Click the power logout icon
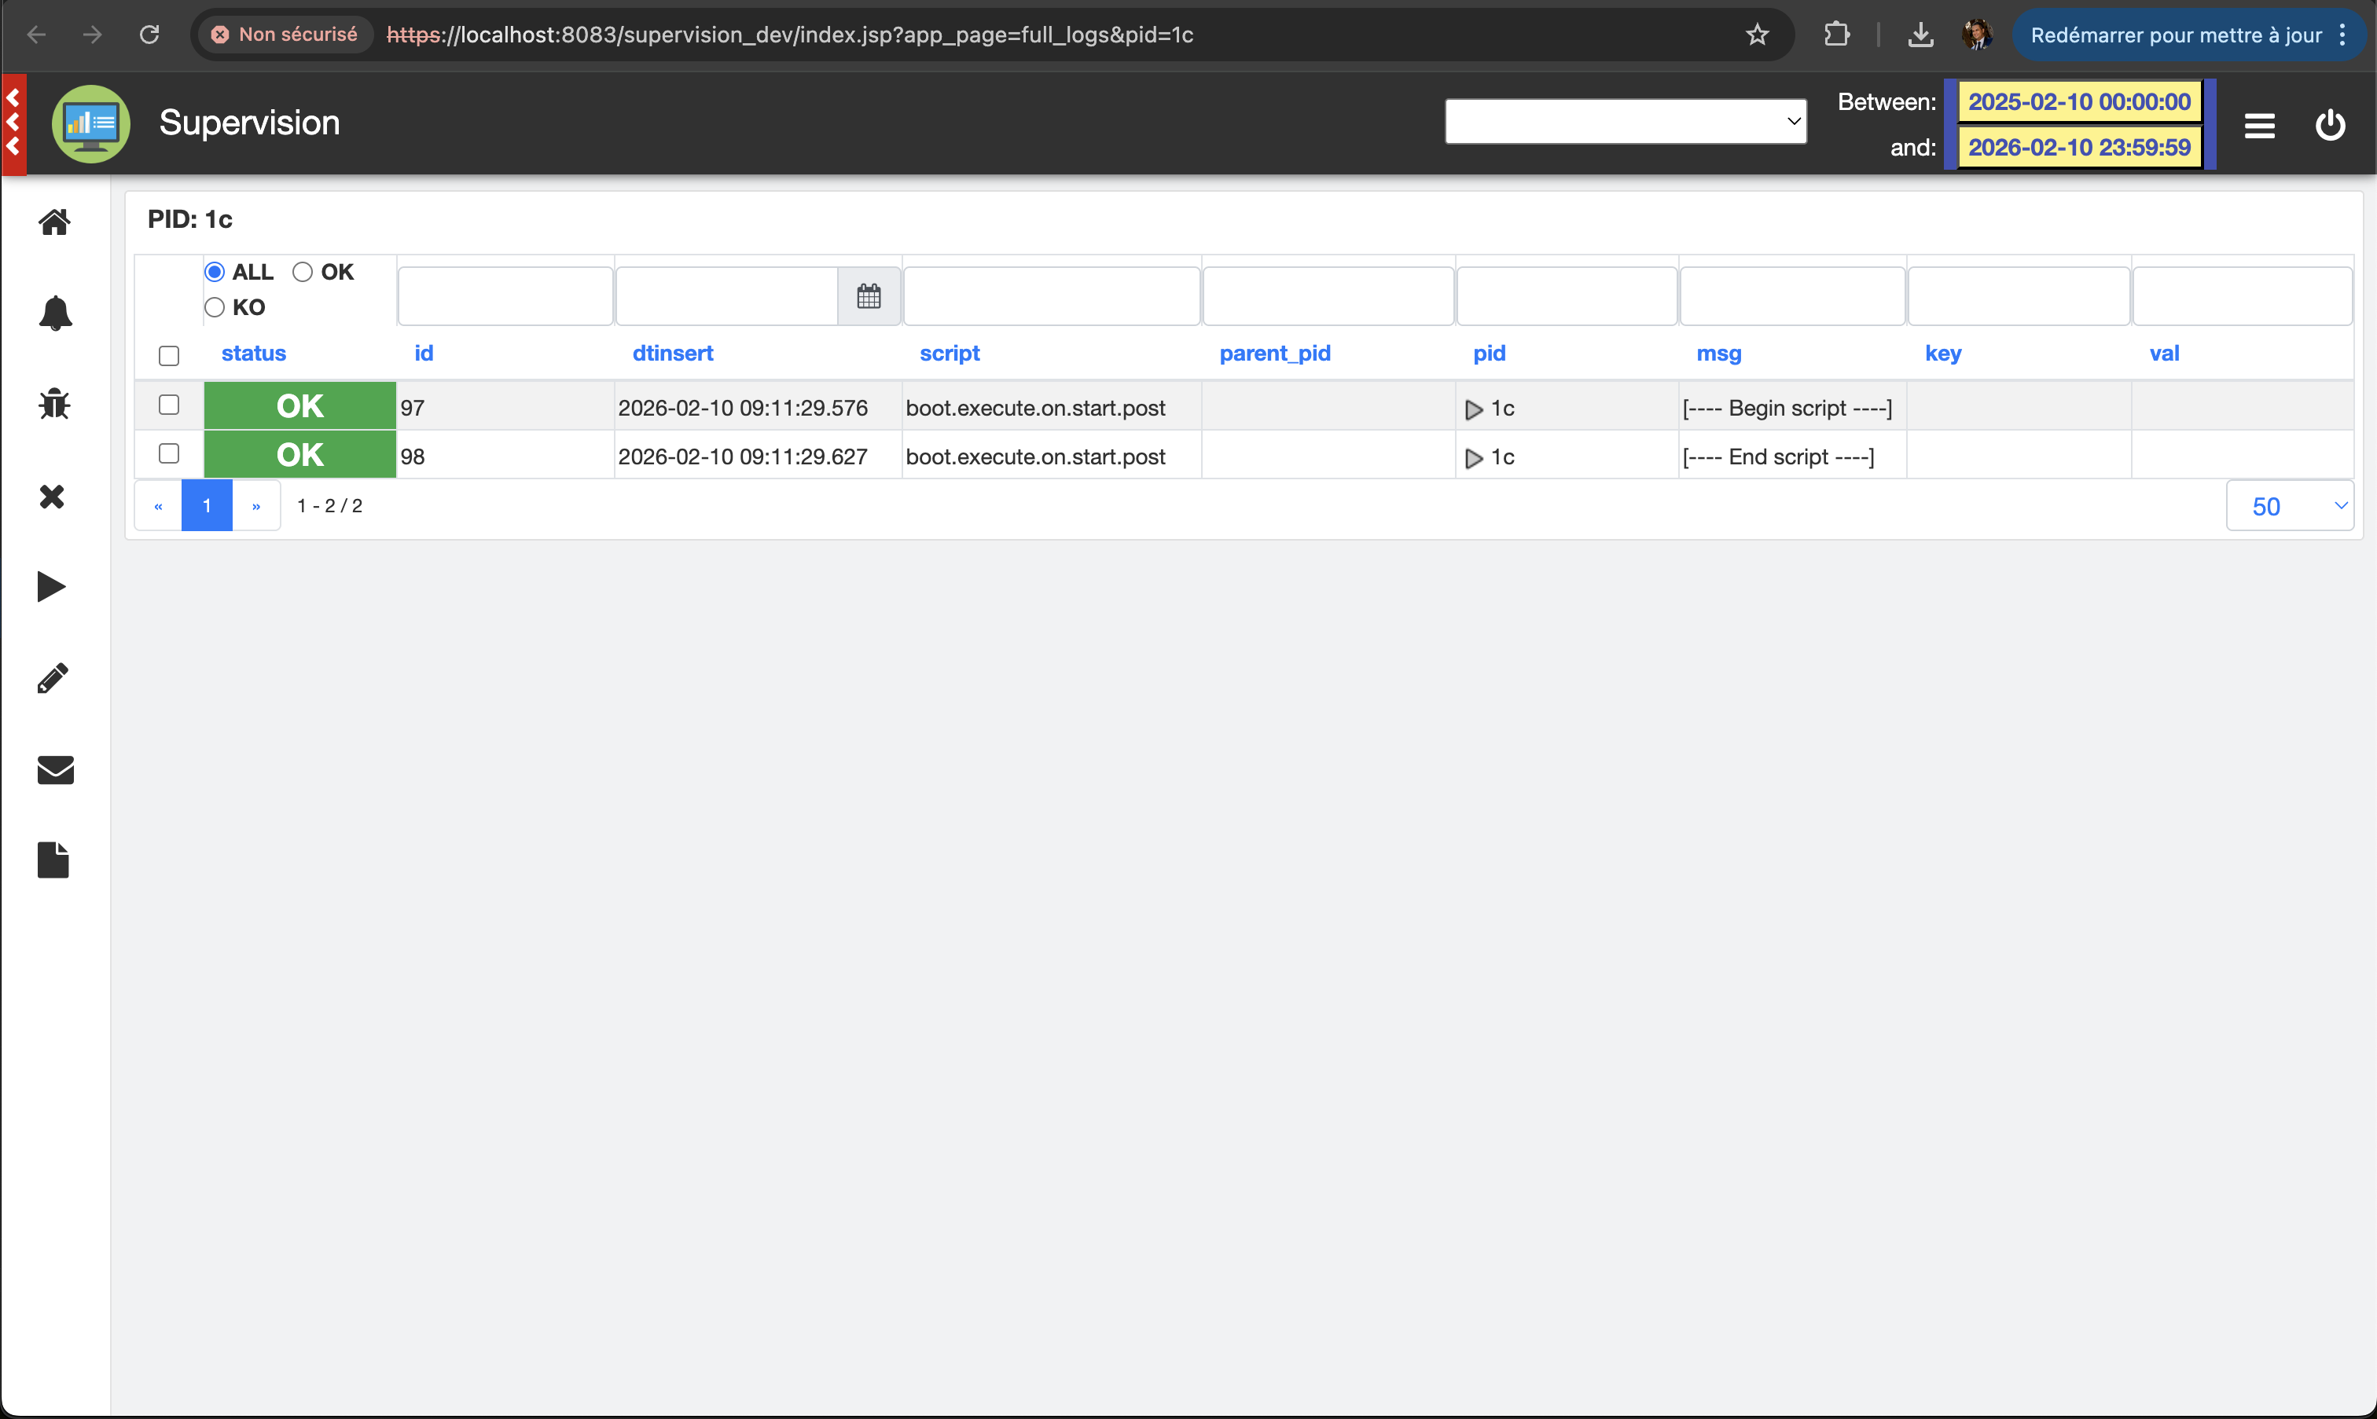2377x1419 pixels. [2330, 124]
